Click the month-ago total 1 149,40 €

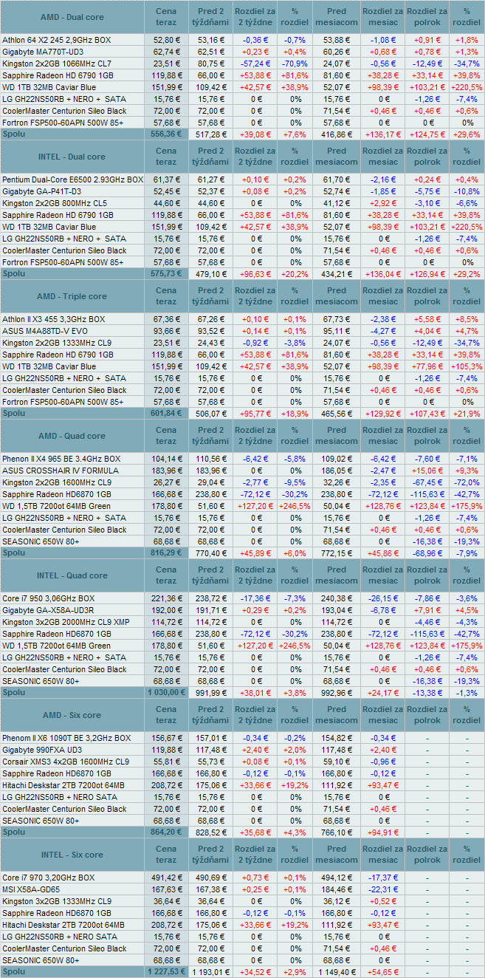click(x=337, y=972)
